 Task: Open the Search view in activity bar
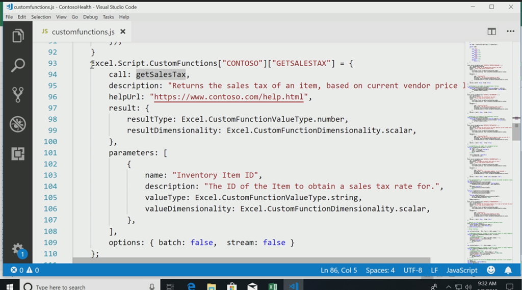(x=18, y=65)
